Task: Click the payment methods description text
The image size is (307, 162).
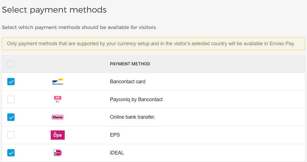Action: [79, 27]
